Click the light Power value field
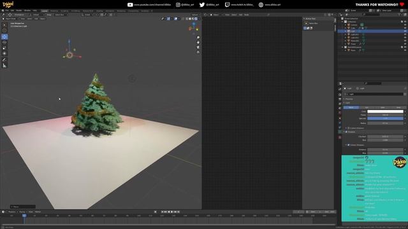This screenshot has height=229, width=408. pos(385,115)
